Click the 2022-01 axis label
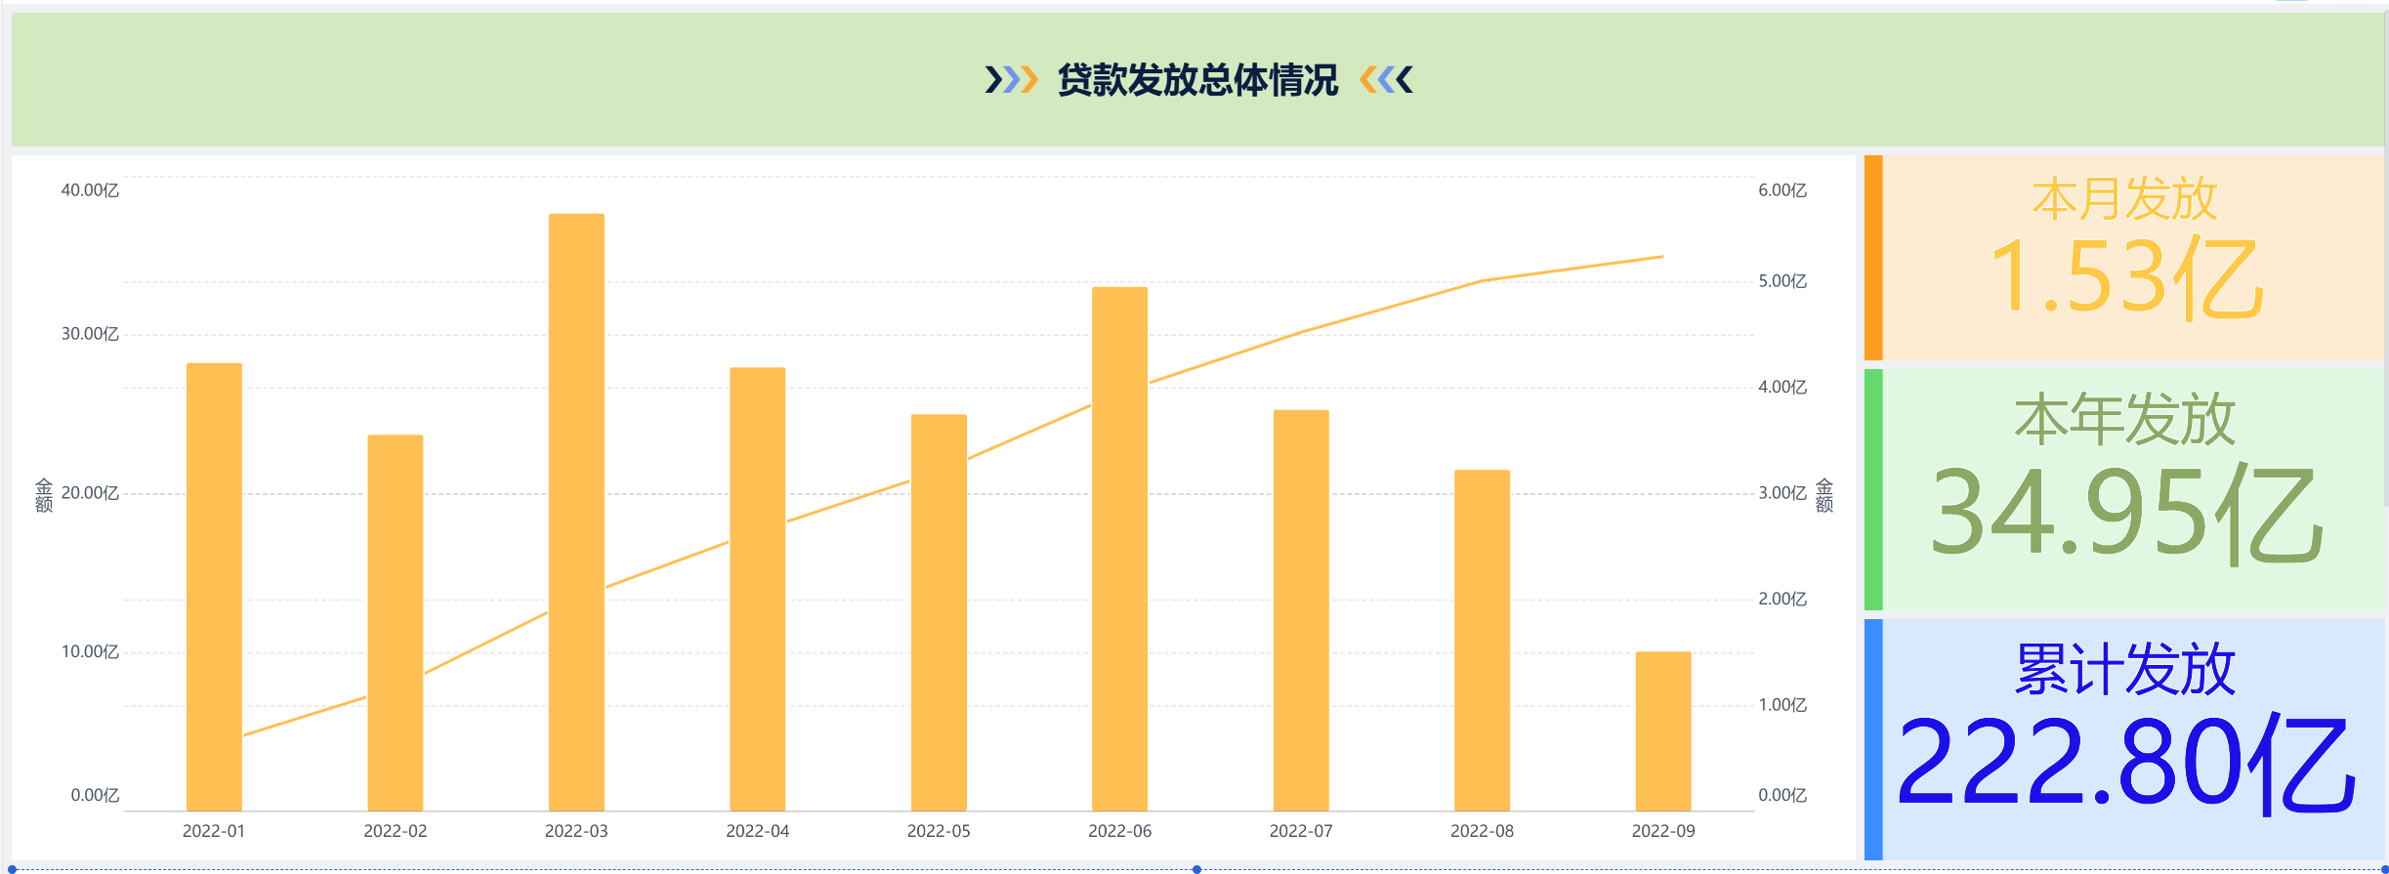 pos(214,831)
